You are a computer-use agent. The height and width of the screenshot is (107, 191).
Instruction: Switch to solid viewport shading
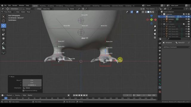coord(148,12)
